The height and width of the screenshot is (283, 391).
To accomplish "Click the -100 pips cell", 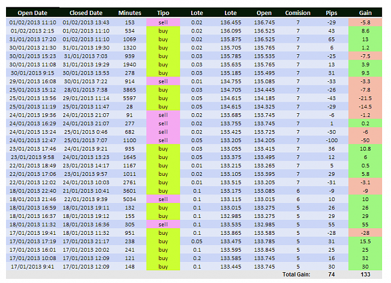I will click(x=331, y=140).
